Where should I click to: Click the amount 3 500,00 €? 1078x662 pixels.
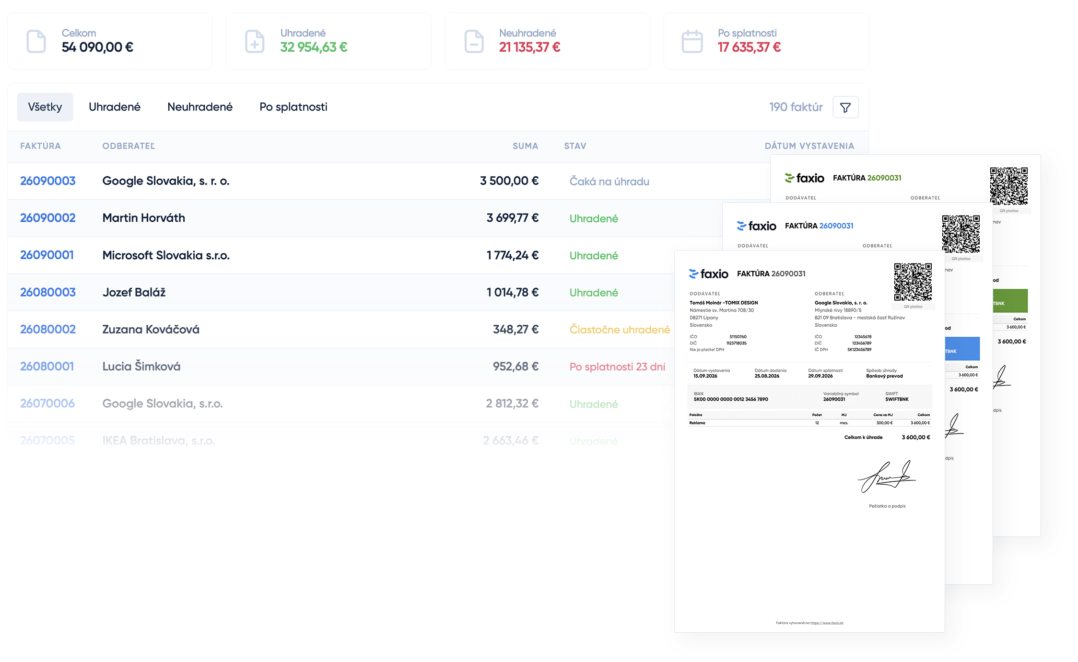(x=509, y=181)
